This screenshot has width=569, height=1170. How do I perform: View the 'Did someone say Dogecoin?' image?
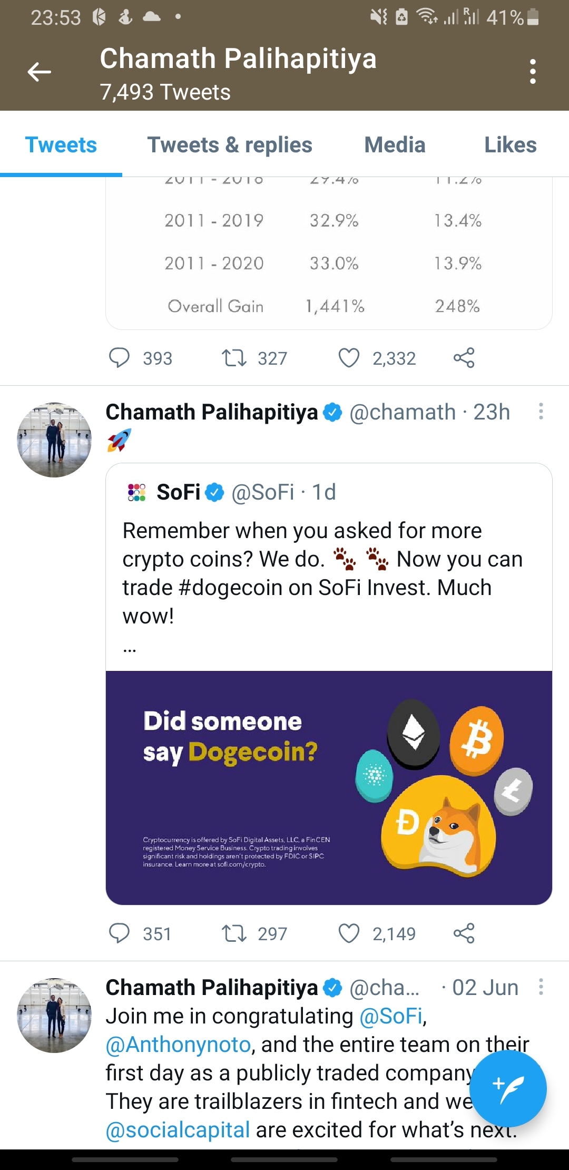tap(329, 787)
